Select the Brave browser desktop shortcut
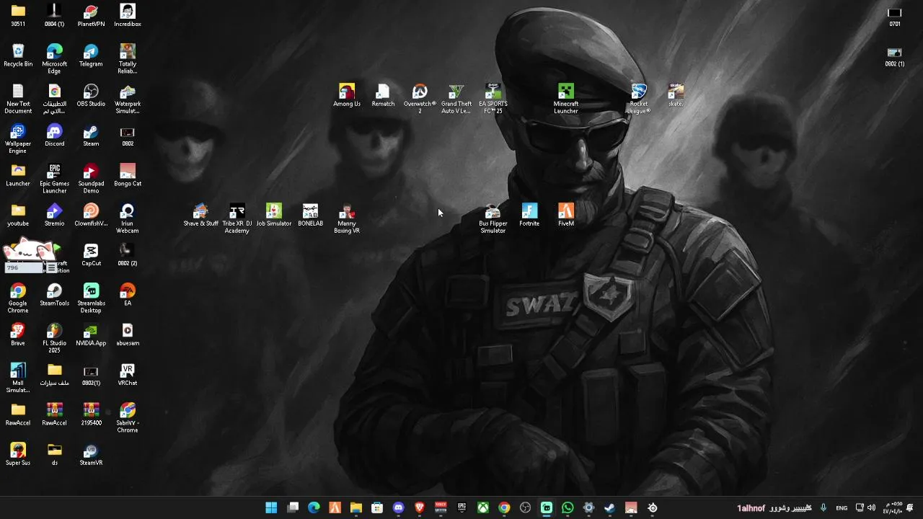The width and height of the screenshot is (923, 519). pos(18,334)
